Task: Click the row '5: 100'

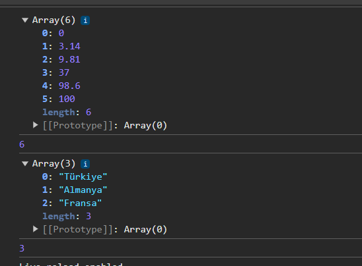Action: point(59,99)
